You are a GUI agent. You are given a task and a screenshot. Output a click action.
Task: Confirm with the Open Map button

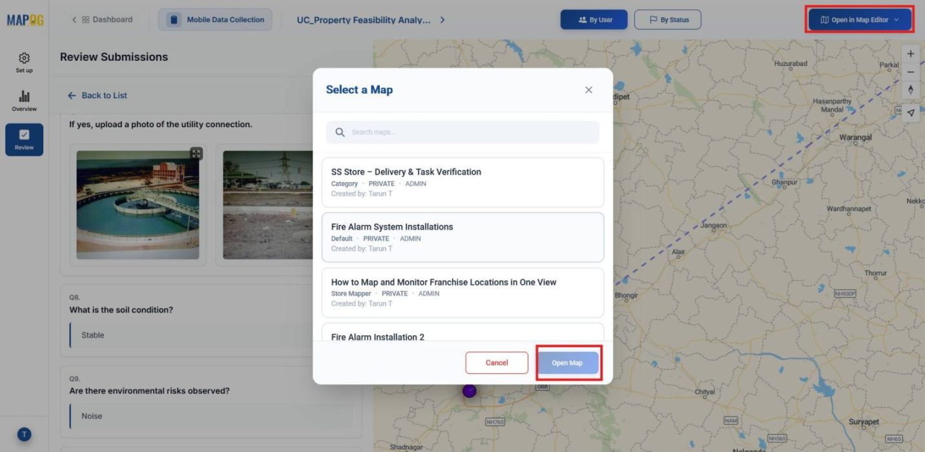(568, 362)
